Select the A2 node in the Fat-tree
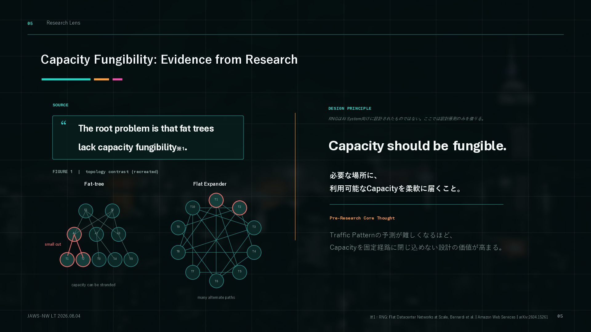The height and width of the screenshot is (332, 591). tap(96, 234)
